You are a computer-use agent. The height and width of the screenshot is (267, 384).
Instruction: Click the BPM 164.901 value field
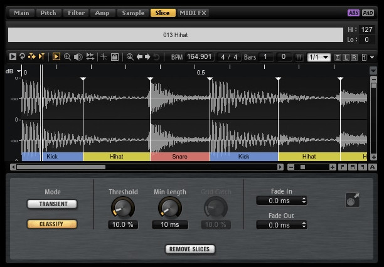click(x=200, y=57)
